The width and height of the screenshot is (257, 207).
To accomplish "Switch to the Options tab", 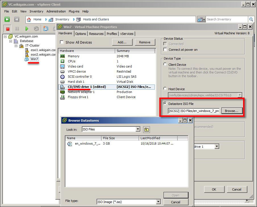I will coord(80,34).
